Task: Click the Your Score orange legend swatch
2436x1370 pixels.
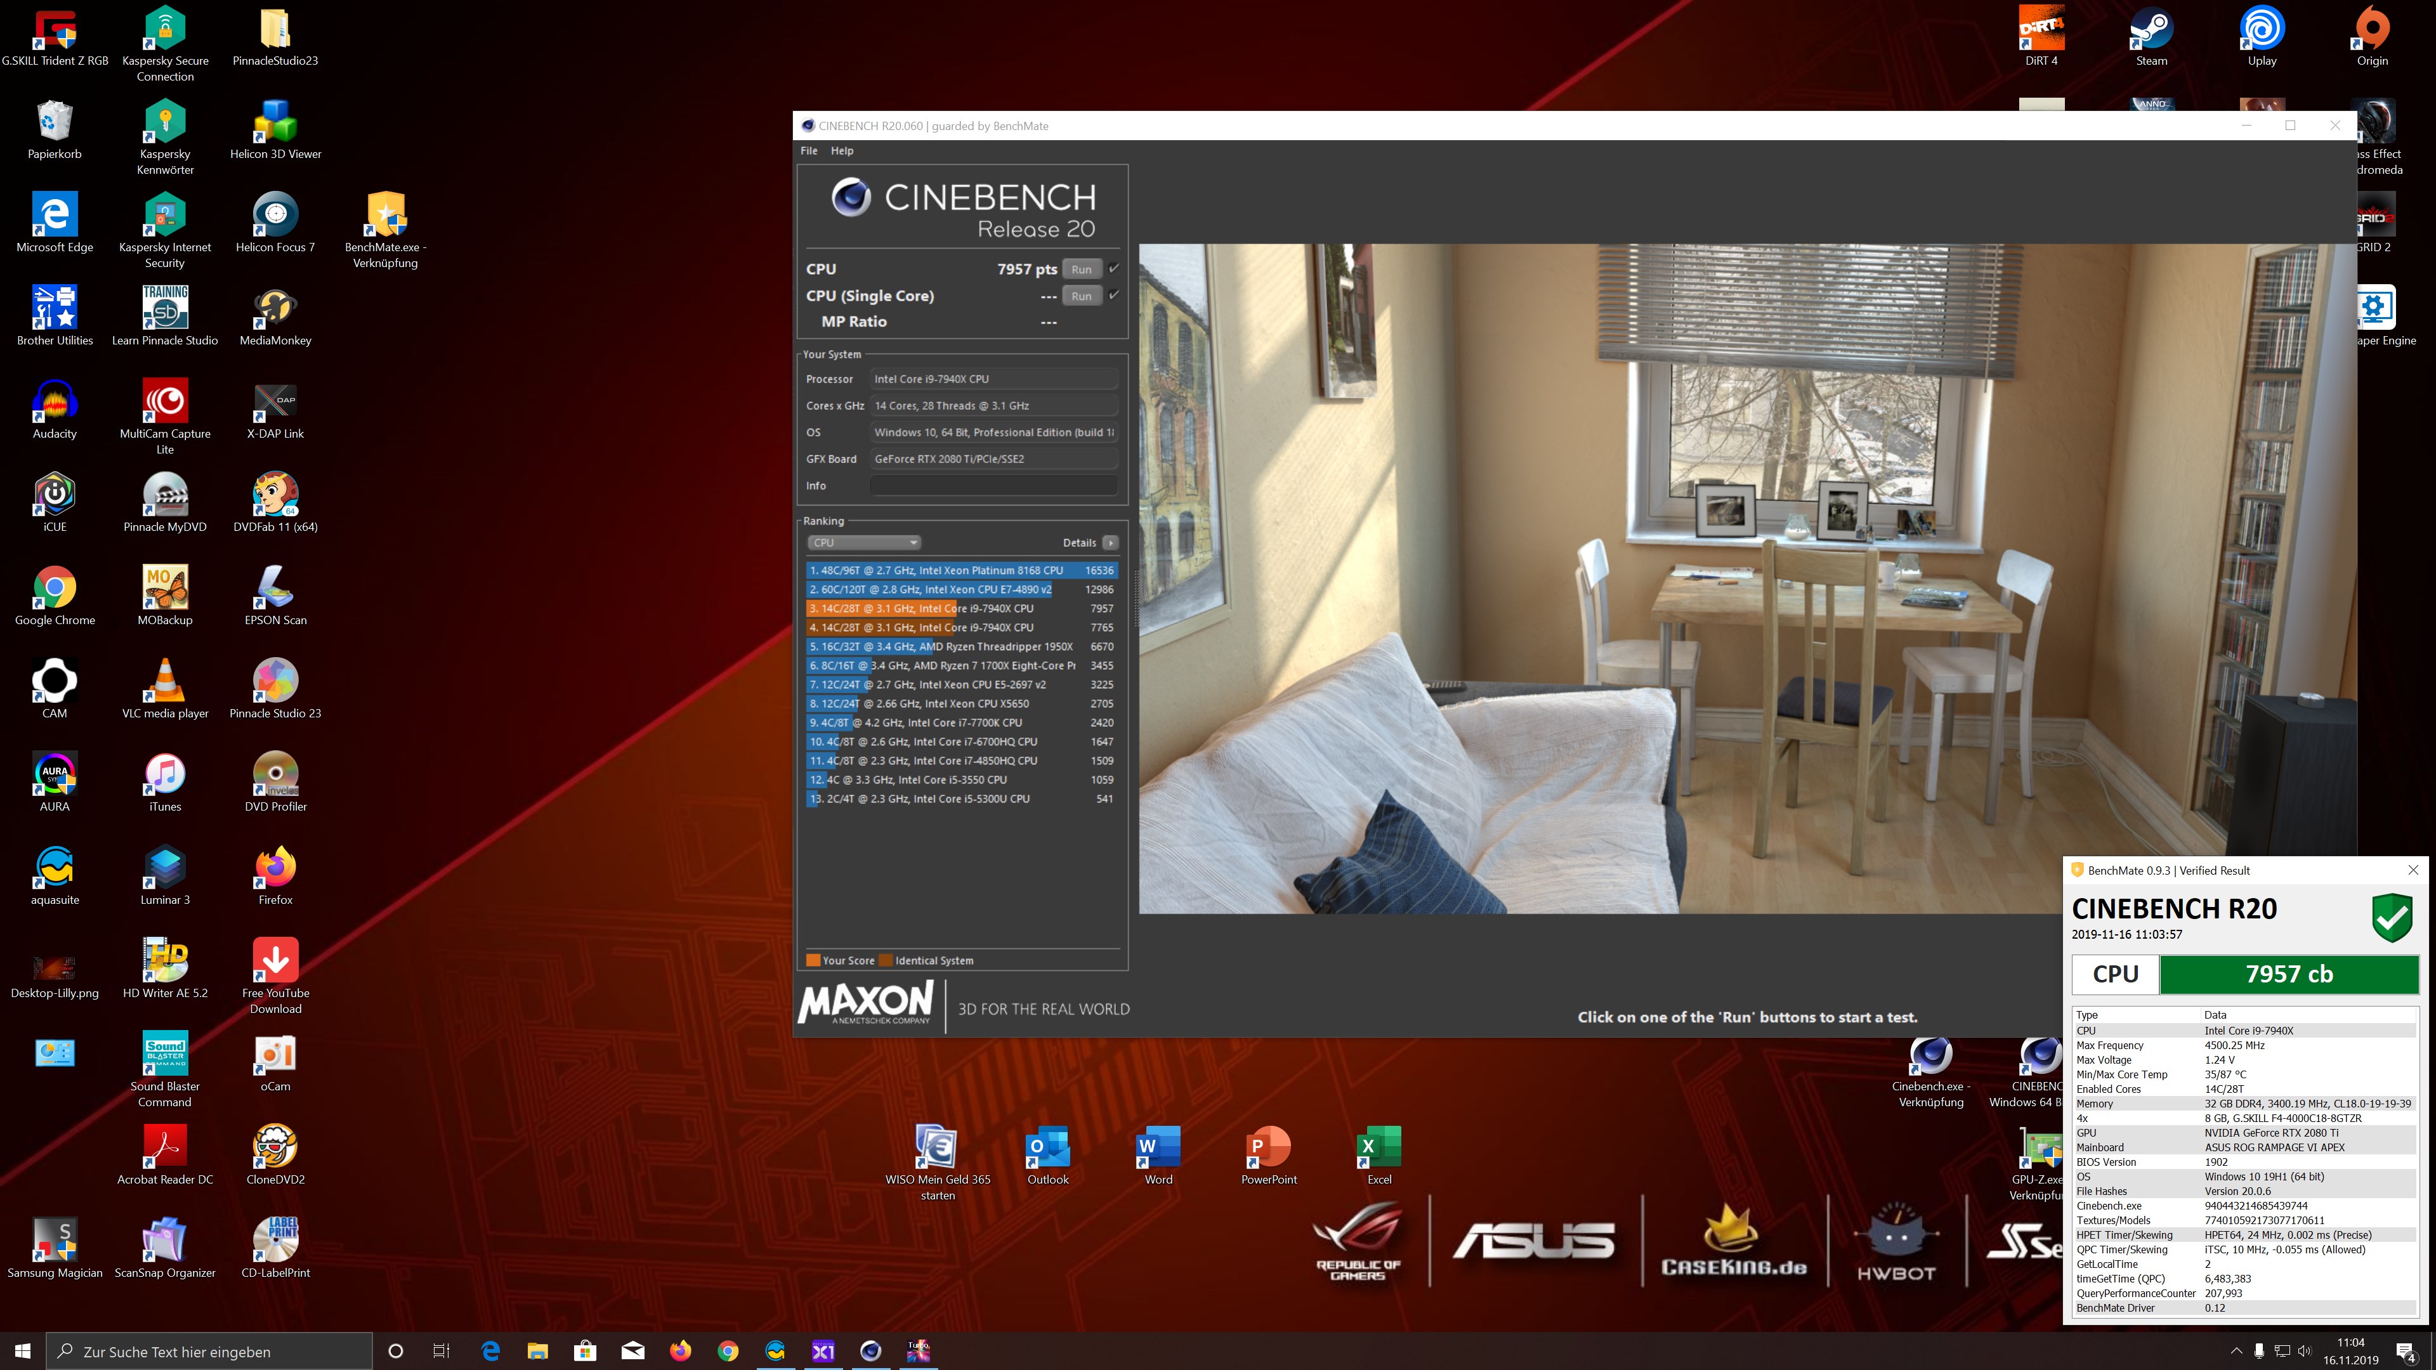Action: pos(812,961)
